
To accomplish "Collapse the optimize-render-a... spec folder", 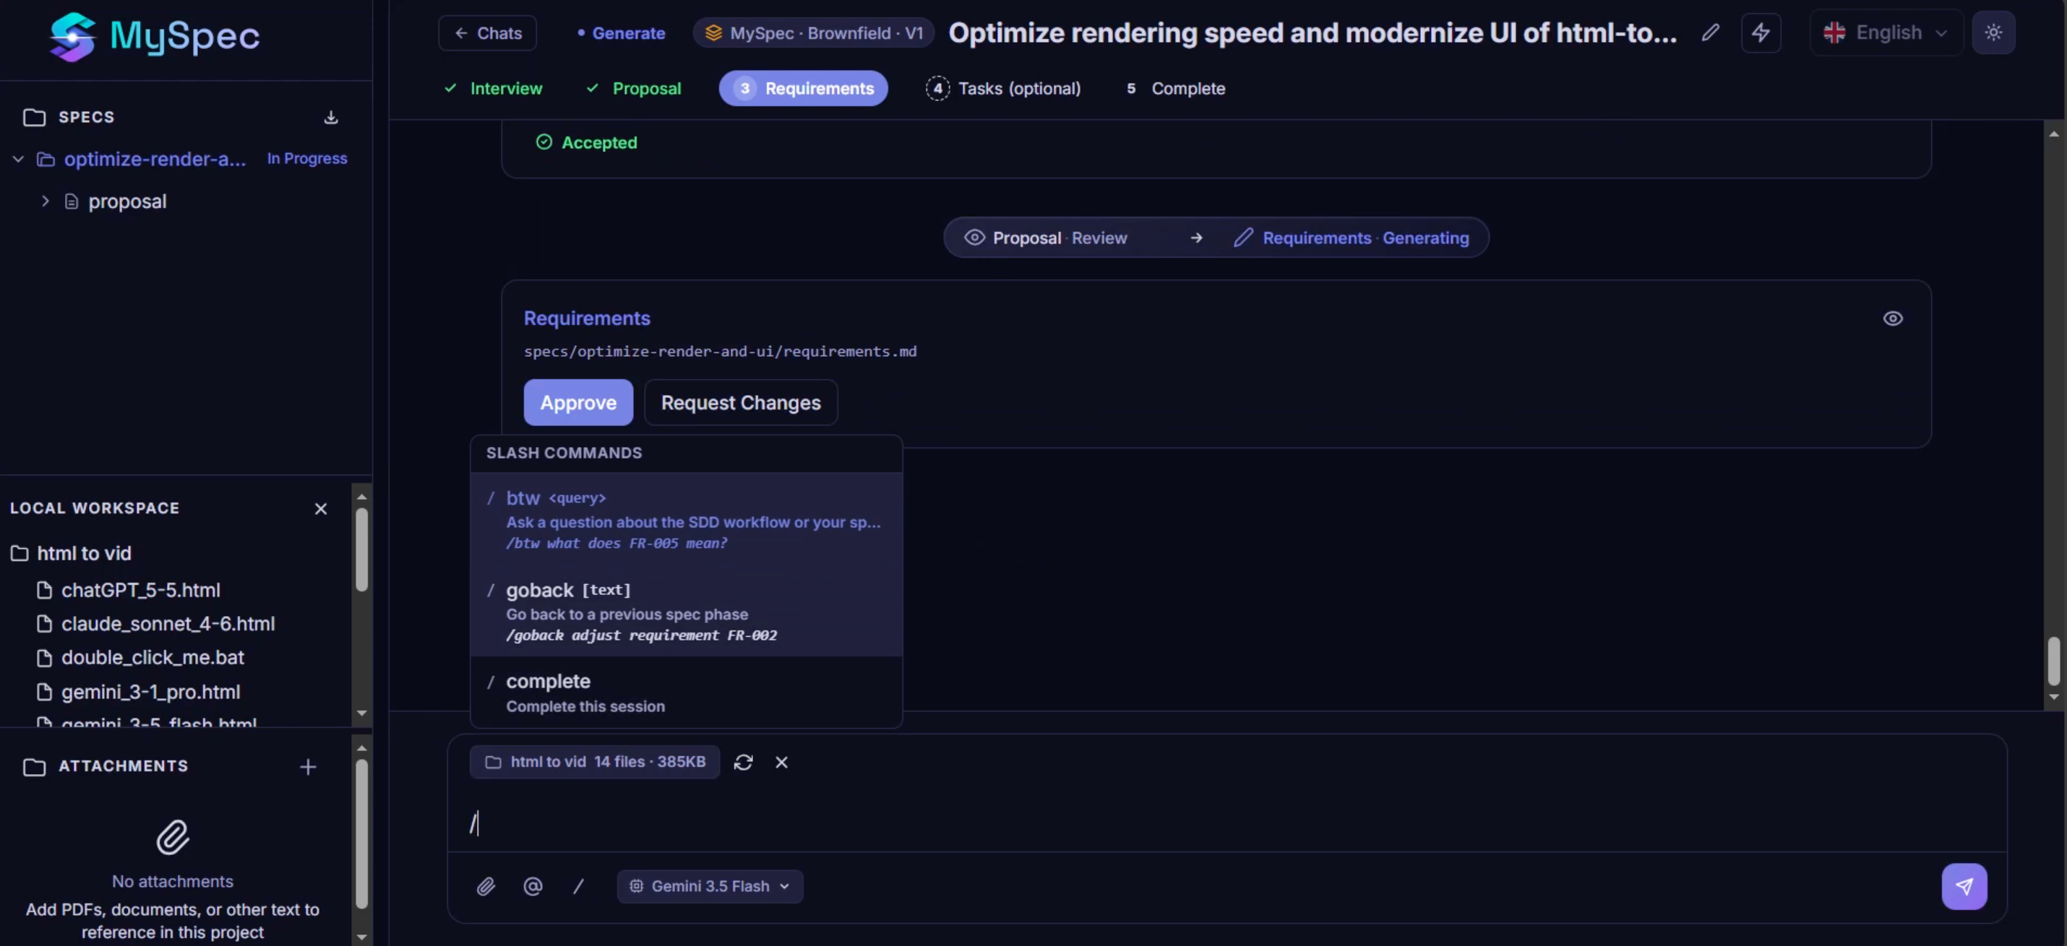I will coord(19,160).
